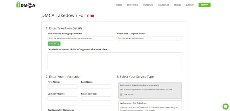Click the '3. Select Your Service Type' heading

[135, 77]
